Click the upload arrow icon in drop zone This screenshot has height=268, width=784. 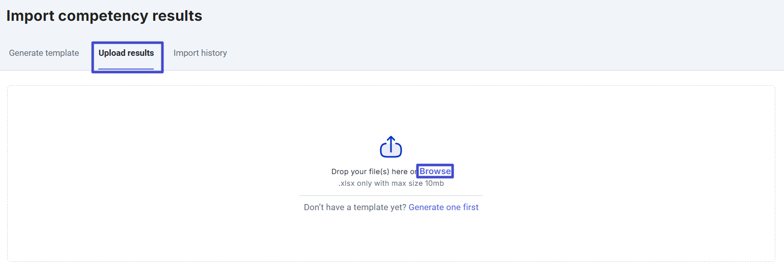pos(391,147)
